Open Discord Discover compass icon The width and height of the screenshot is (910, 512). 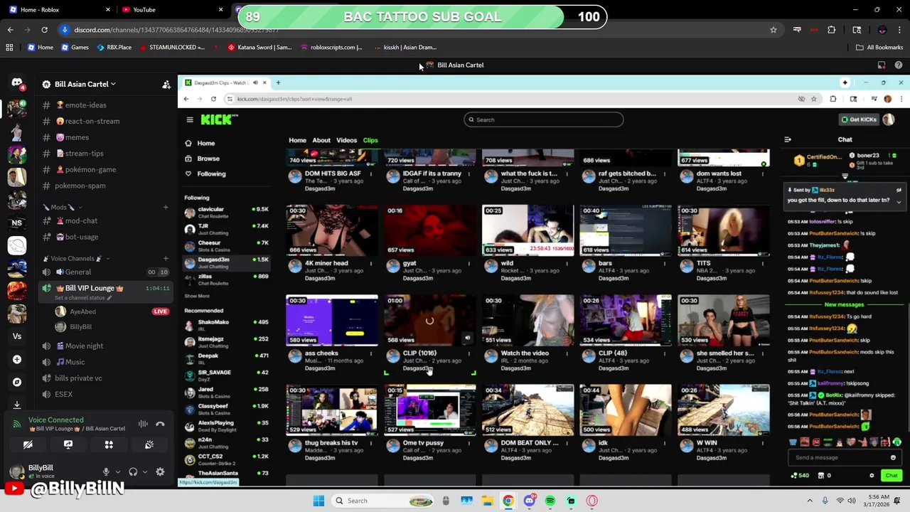click(x=17, y=382)
